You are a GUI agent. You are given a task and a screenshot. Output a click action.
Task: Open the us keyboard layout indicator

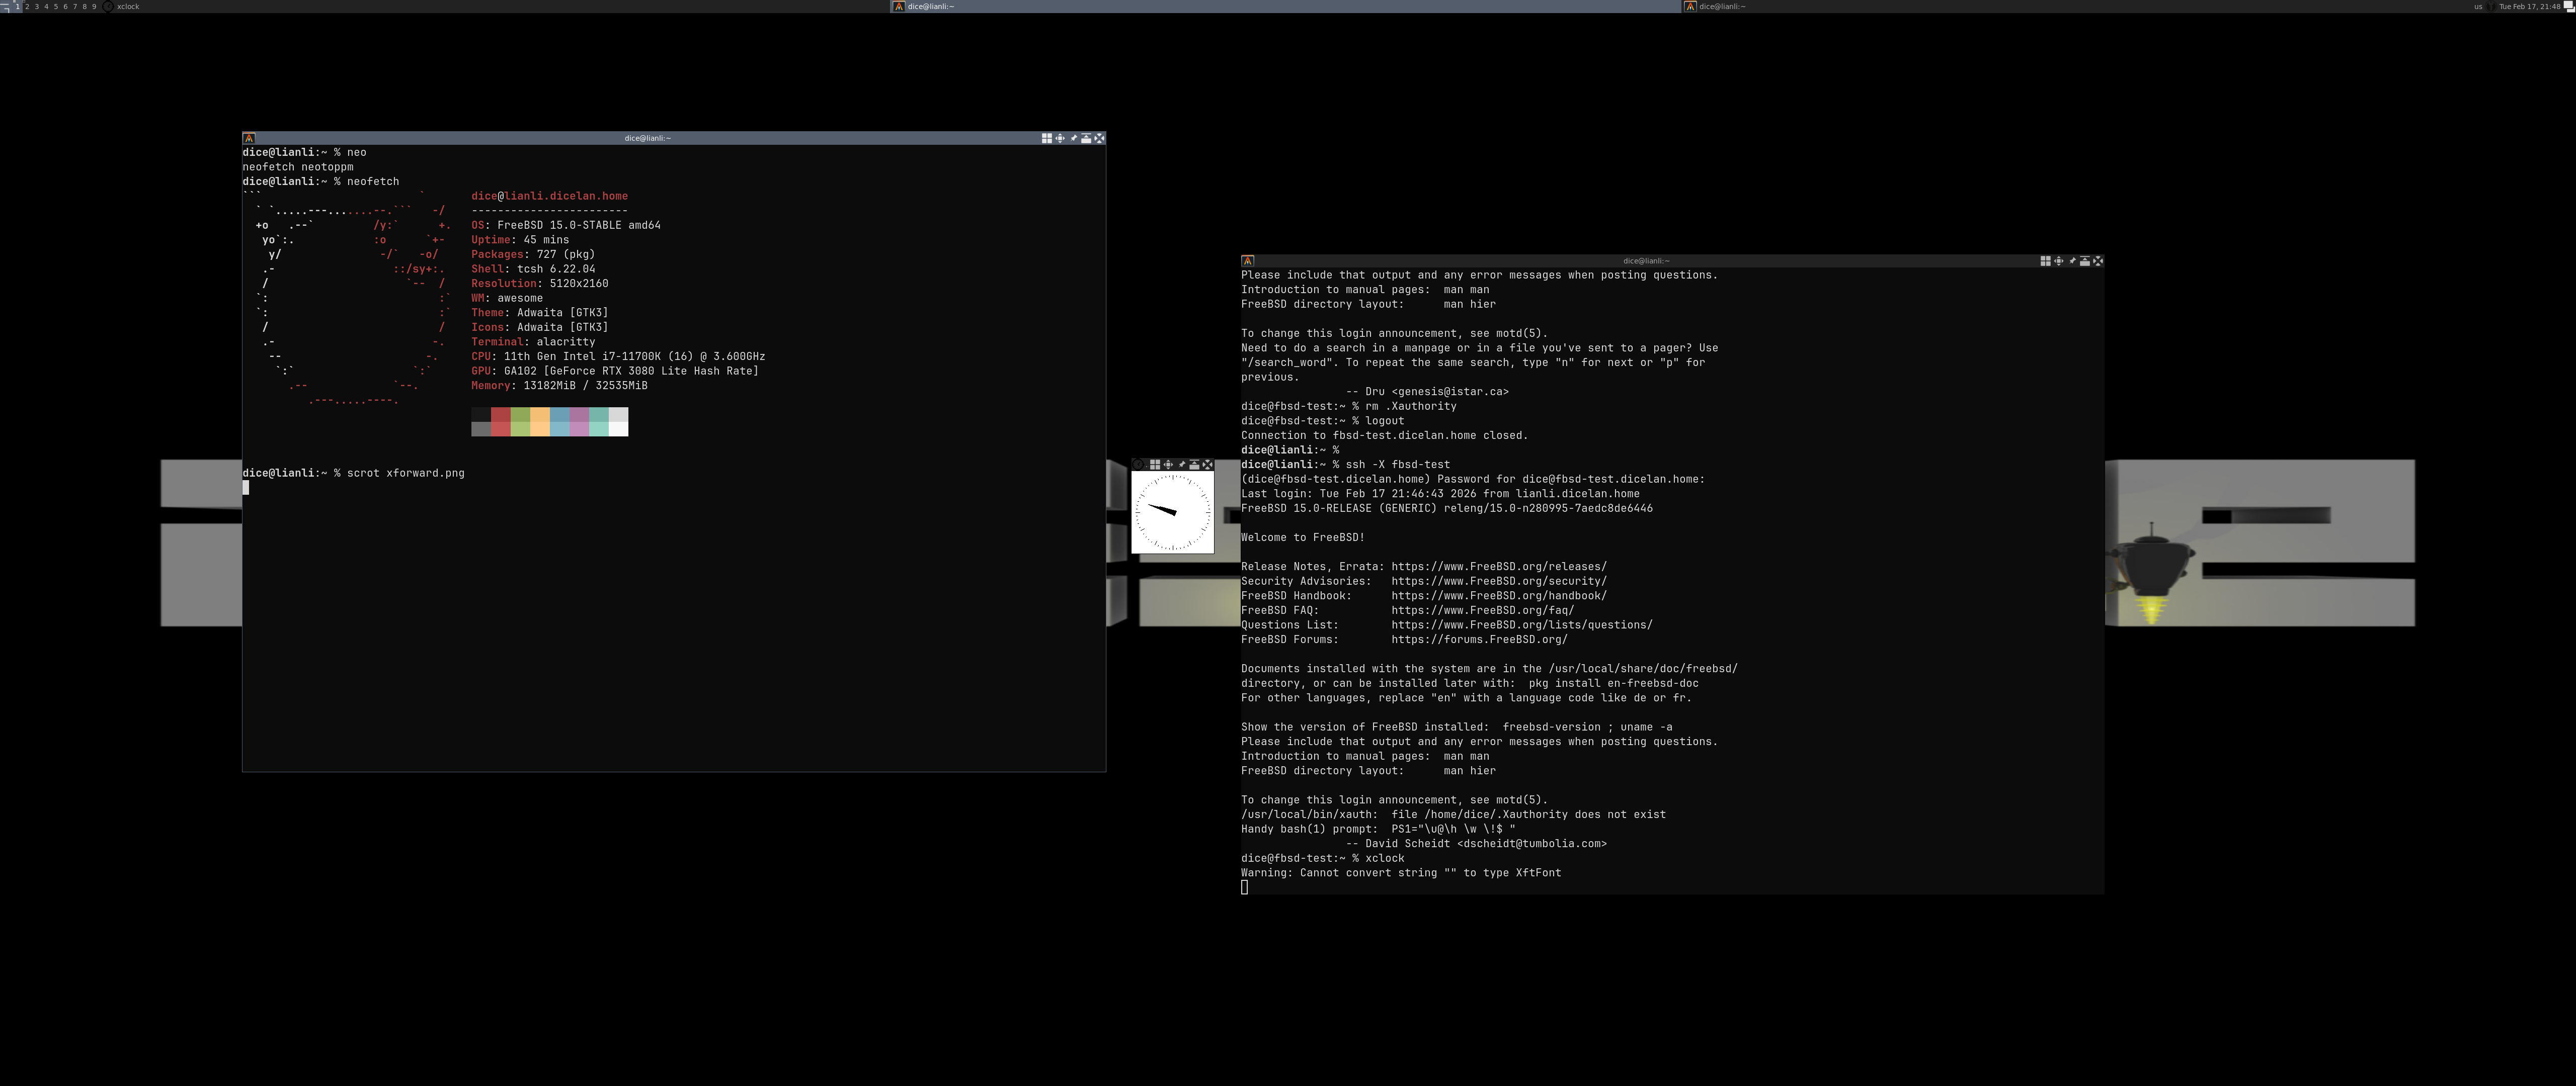point(2478,6)
